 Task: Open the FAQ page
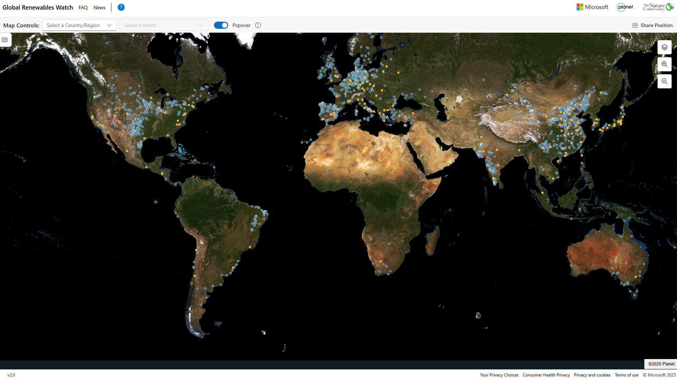tap(83, 7)
